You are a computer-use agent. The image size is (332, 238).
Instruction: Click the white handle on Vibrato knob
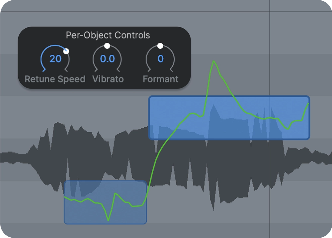pos(107,46)
